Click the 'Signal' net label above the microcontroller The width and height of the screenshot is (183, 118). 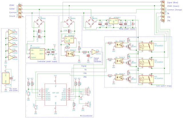point(84,66)
